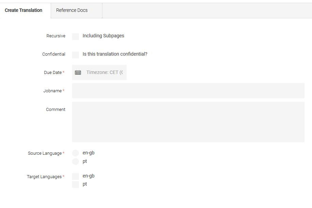Select en-gb as the Source Language
312x208 pixels.
point(76,153)
